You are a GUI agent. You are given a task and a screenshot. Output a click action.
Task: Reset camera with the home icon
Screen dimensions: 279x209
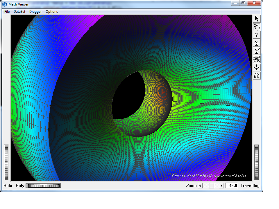point(256,43)
